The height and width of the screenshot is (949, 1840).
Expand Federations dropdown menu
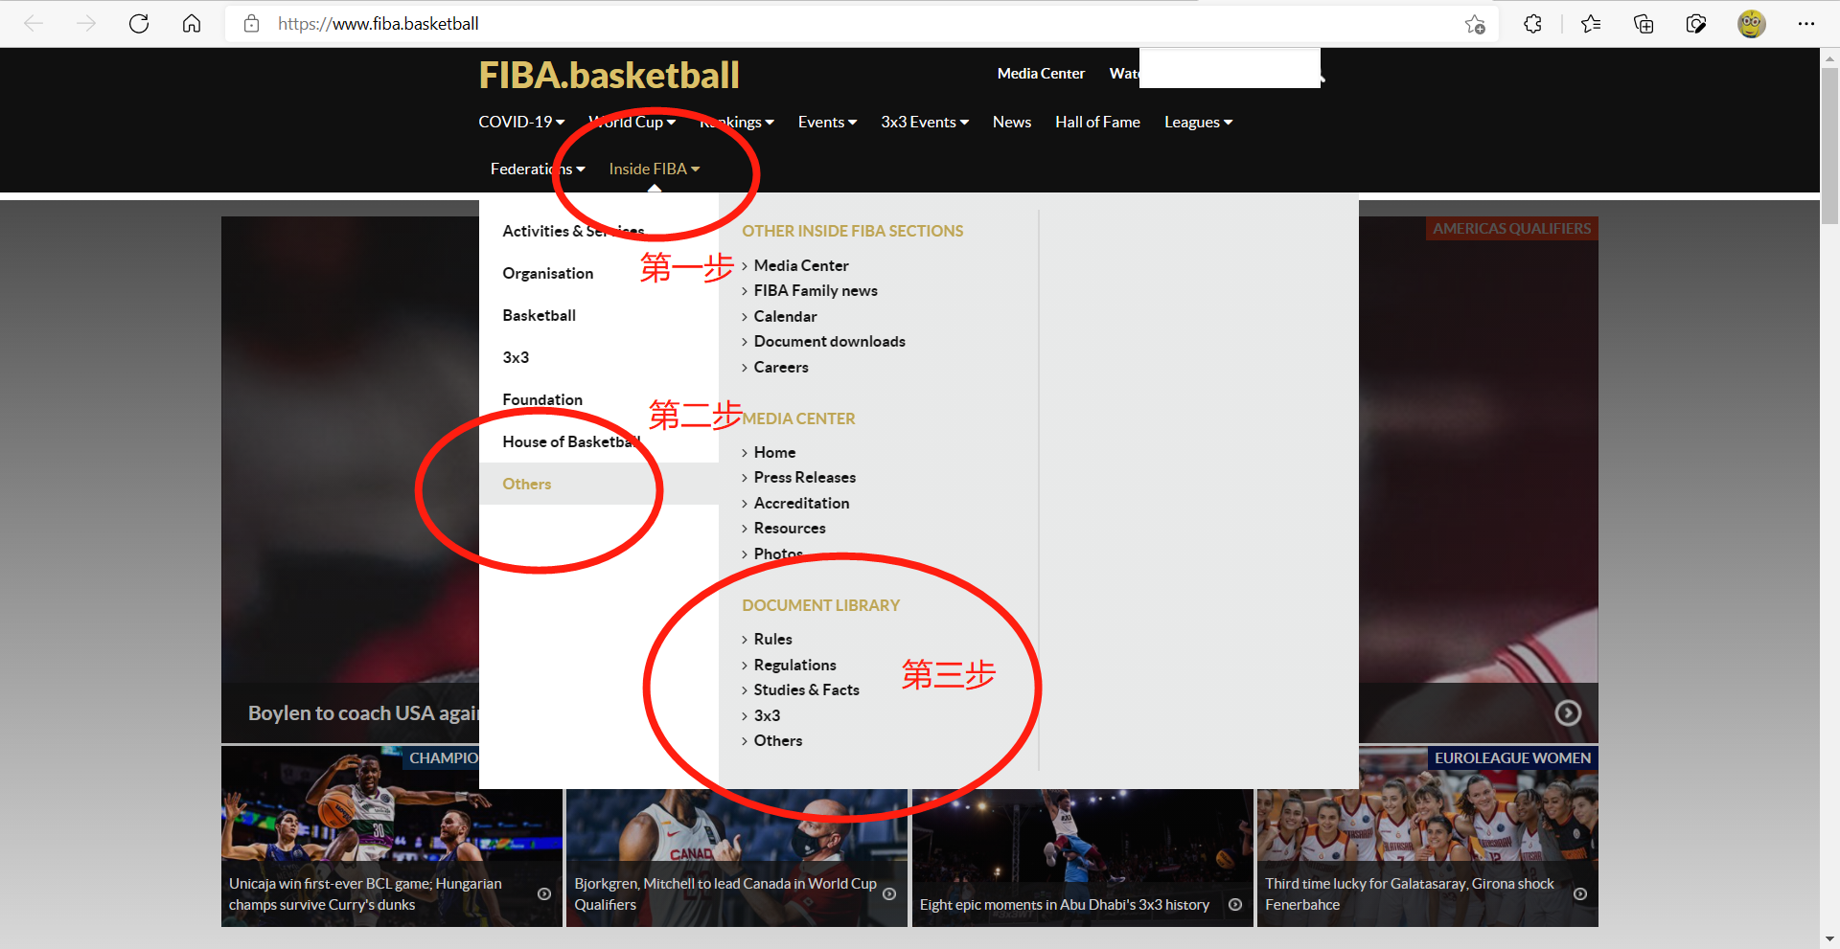pyautogui.click(x=538, y=169)
